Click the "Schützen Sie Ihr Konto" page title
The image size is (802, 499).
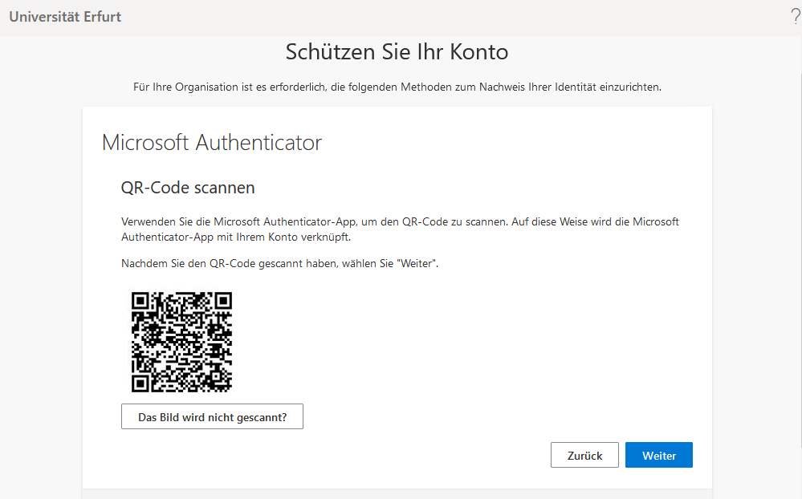[x=397, y=52]
